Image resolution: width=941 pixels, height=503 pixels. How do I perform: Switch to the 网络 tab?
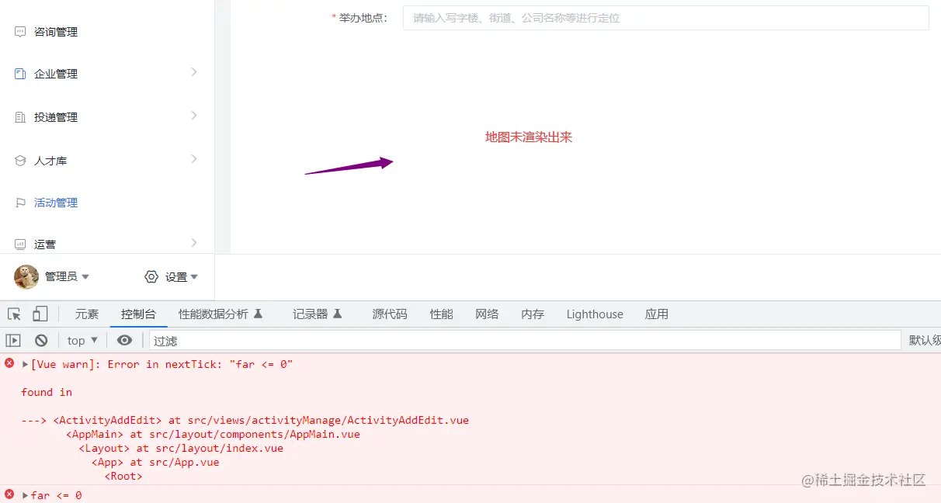[x=487, y=314]
